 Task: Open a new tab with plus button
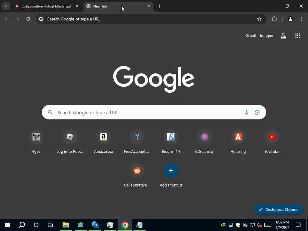click(159, 6)
